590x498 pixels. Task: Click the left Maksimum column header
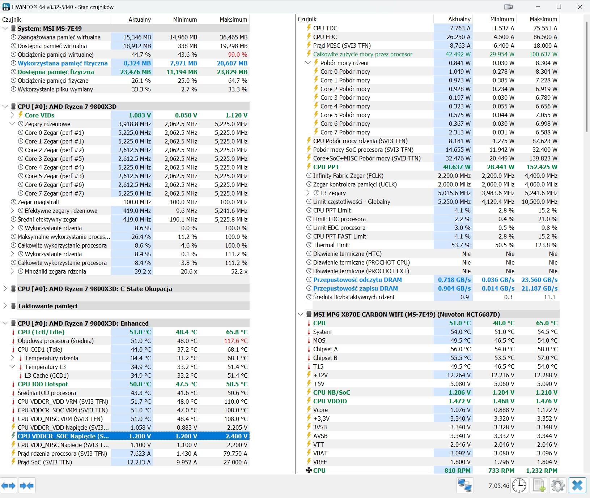(x=233, y=20)
